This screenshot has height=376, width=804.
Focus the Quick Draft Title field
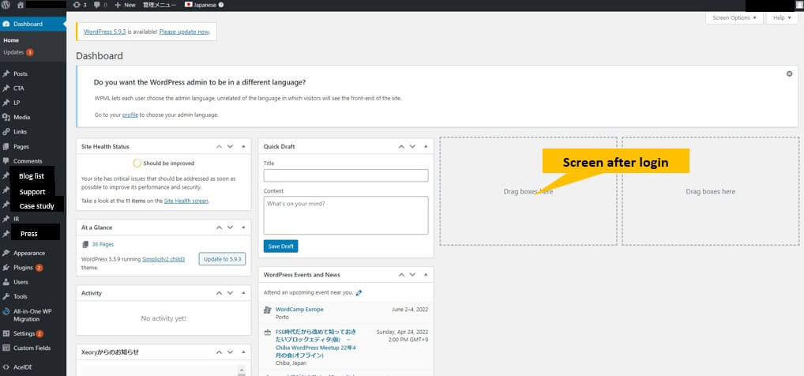point(346,175)
